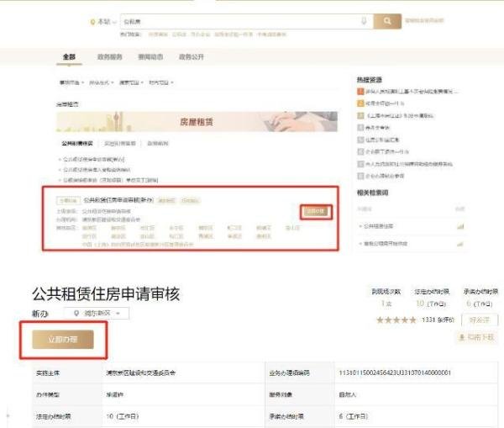Viewport: 504px width, 428px height.
Task: Click the 相关检索词 section heading
Action: point(372,193)
